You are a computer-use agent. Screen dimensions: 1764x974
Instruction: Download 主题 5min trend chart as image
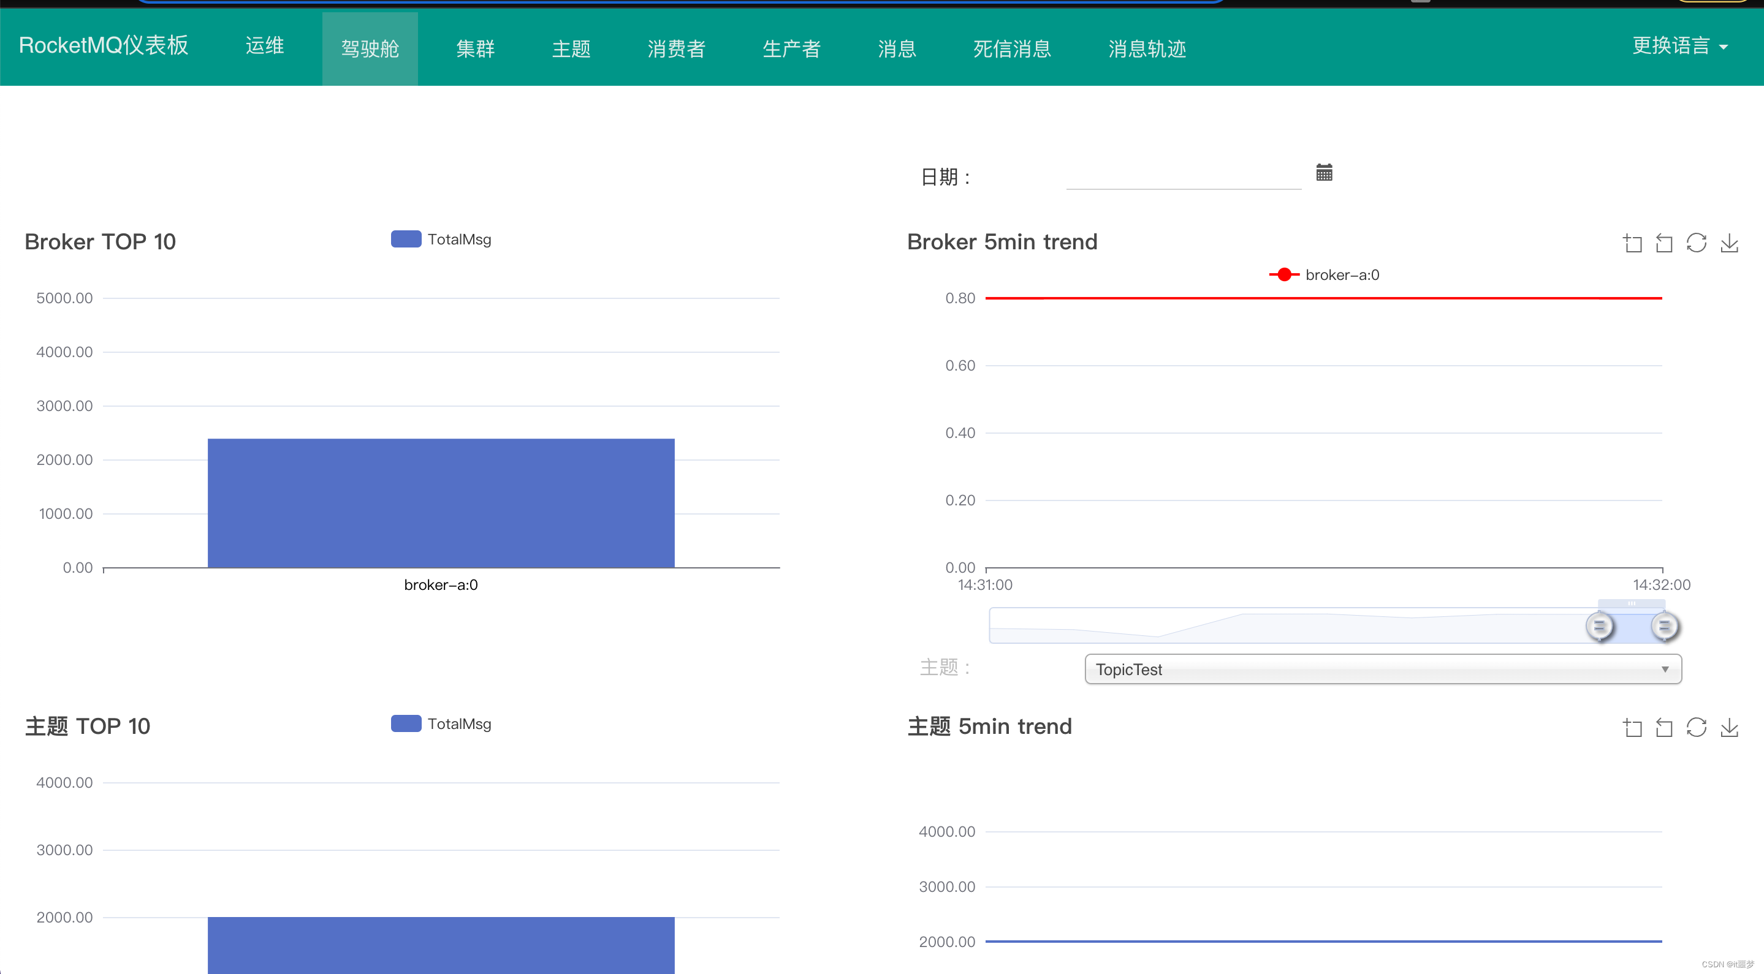click(1729, 727)
